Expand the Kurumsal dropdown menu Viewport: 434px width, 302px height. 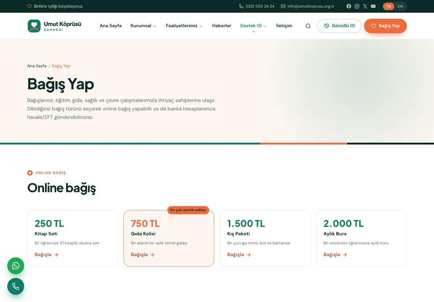tap(143, 26)
